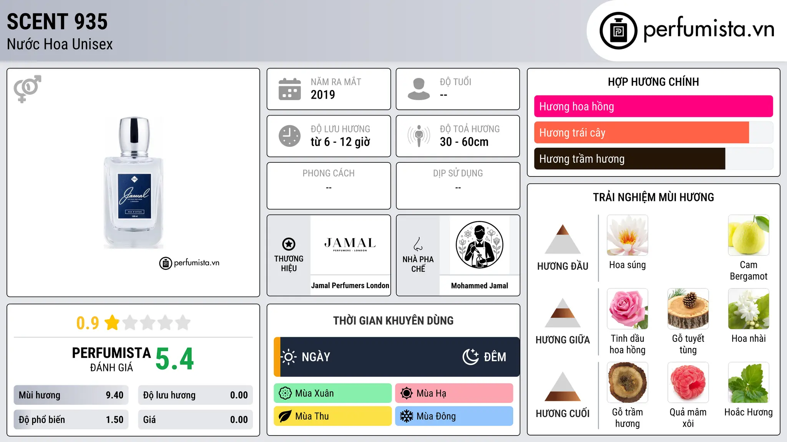This screenshot has height=442, width=787.
Task: Select the Cam Bergamot note image
Action: coord(749,235)
